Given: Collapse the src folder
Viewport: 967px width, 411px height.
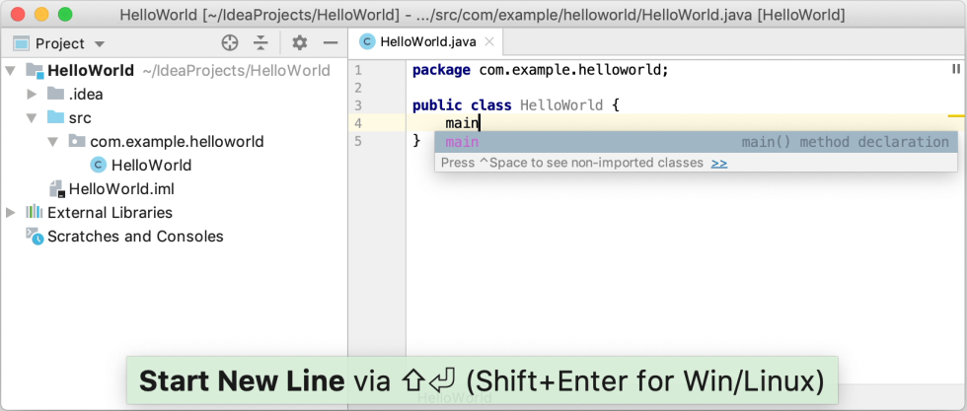Looking at the screenshot, I should 33,118.
